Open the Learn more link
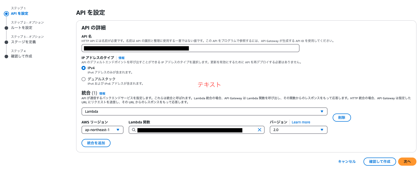The height and width of the screenshot is (170, 419). point(301,122)
